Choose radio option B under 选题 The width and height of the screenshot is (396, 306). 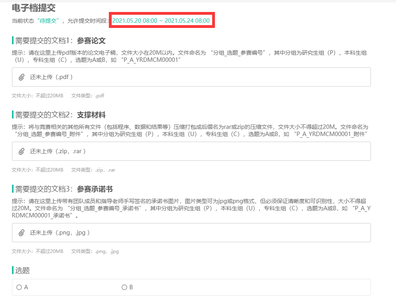click(124, 287)
